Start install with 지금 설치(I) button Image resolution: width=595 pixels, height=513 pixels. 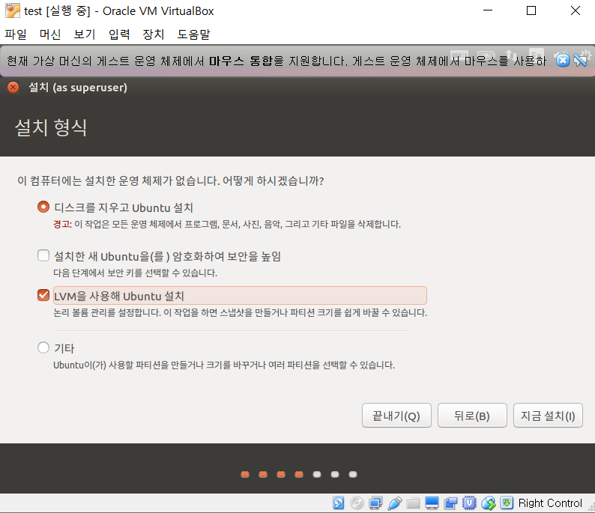548,416
